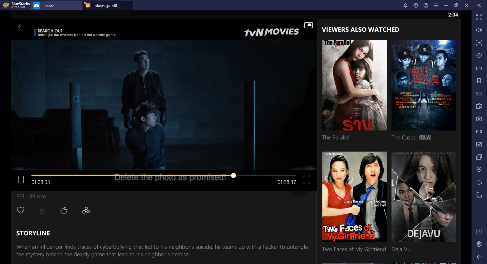Image resolution: width=487 pixels, height=264 pixels.
Task: Open The Cases II movie poster
Action: (424, 85)
